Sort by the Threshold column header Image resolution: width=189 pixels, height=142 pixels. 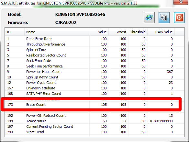[138, 32]
